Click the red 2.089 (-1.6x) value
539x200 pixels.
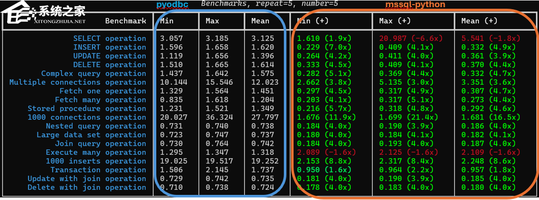(x=326, y=152)
